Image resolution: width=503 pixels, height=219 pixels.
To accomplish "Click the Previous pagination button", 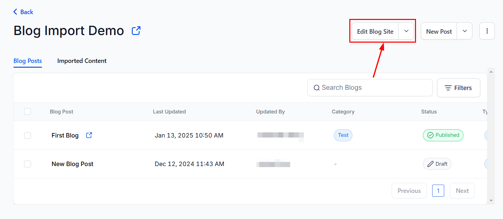I will pos(409,191).
